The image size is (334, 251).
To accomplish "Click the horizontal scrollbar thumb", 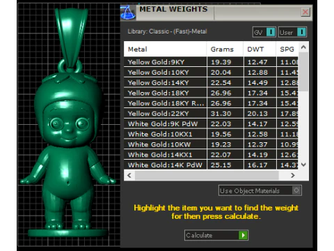I will pos(207,175).
